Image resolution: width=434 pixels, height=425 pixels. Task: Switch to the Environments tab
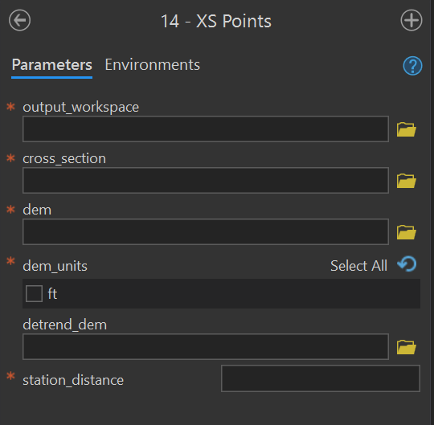point(152,65)
